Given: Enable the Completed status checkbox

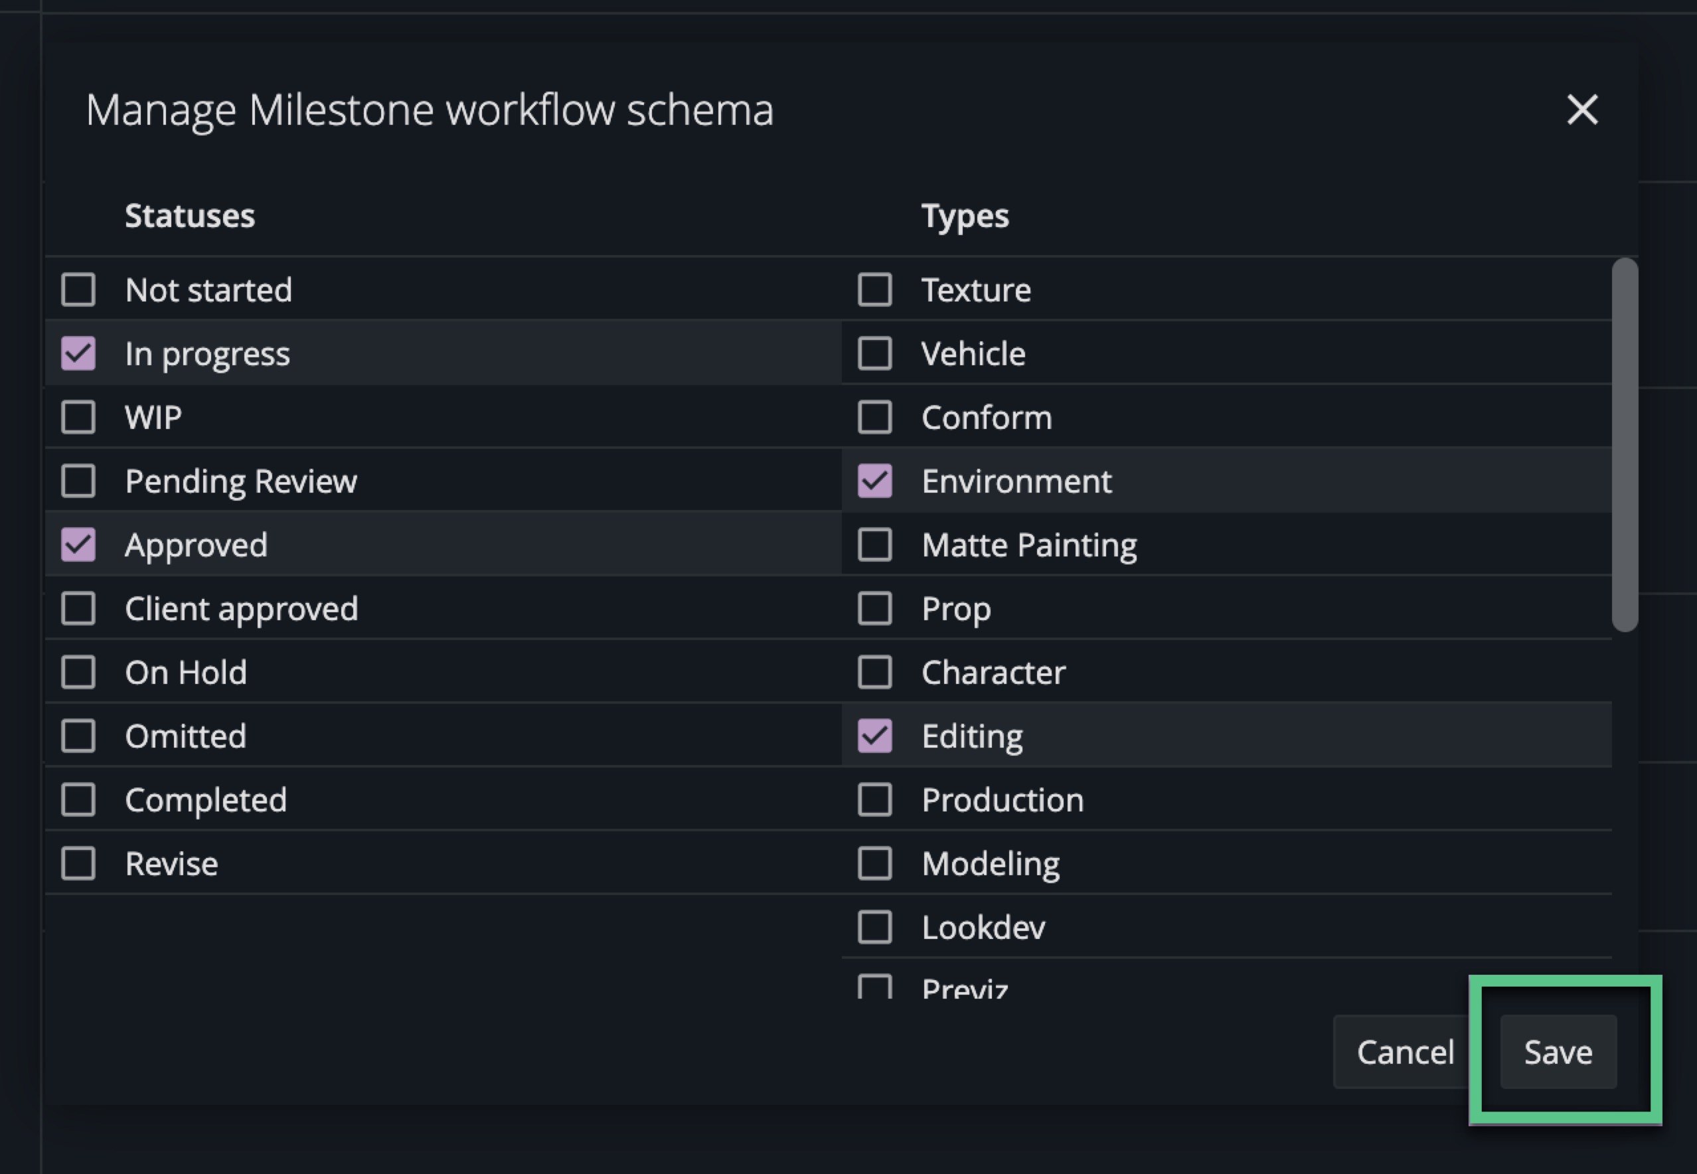Looking at the screenshot, I should click(x=78, y=799).
